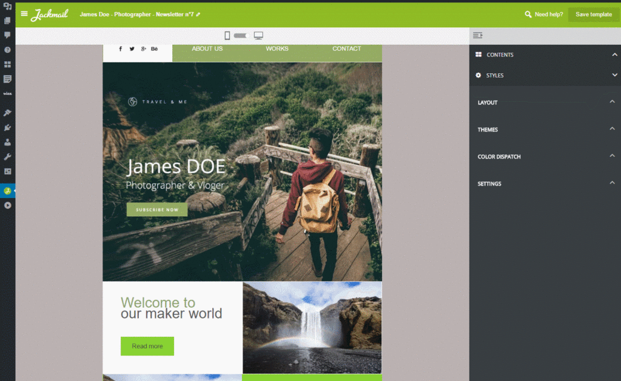The height and width of the screenshot is (381, 621).
Task: Select the 'James DOE' headline text
Action: click(x=176, y=167)
